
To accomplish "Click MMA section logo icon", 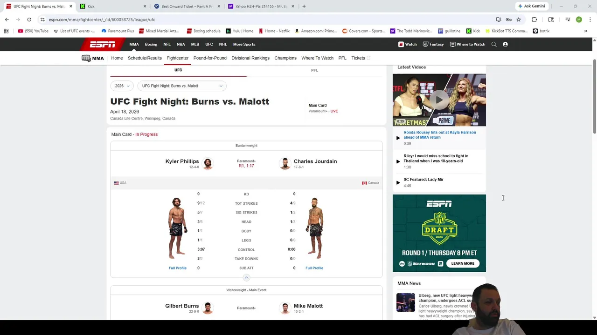I will 92,58.
